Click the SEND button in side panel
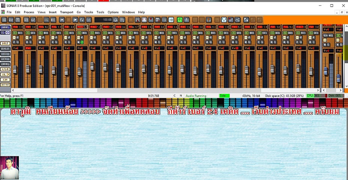Image resolution: width=348 pixels, height=180 pixels. 5,64
